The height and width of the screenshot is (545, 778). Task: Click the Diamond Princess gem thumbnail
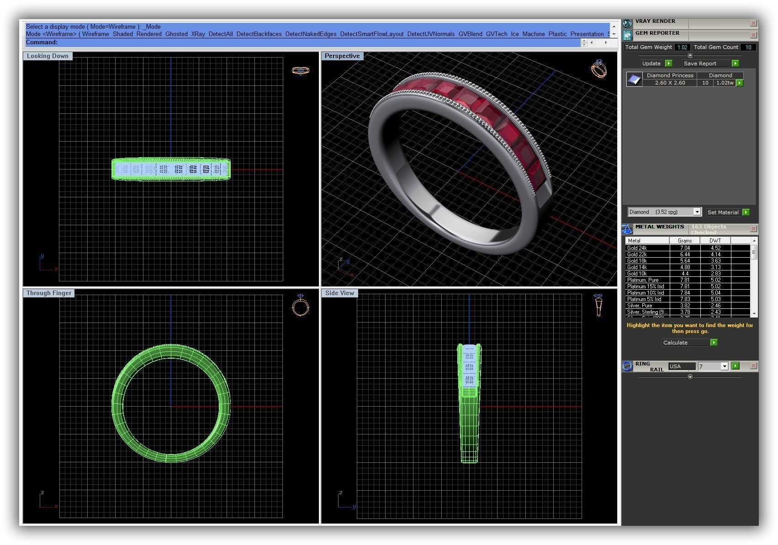(x=634, y=79)
